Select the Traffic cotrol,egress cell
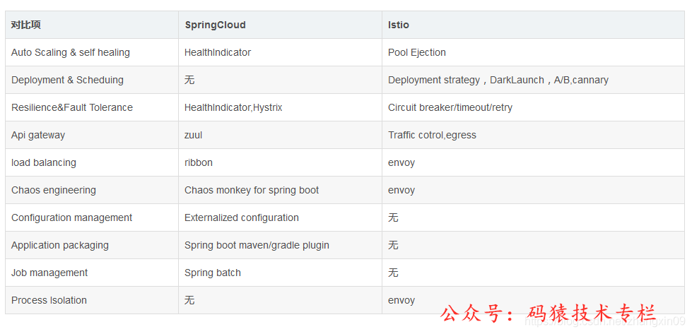The height and width of the screenshot is (334, 692). pos(533,135)
